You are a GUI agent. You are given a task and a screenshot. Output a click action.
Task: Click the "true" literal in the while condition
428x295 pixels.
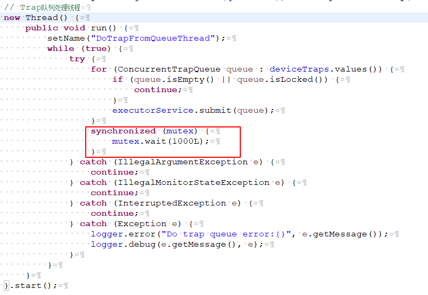coord(96,49)
